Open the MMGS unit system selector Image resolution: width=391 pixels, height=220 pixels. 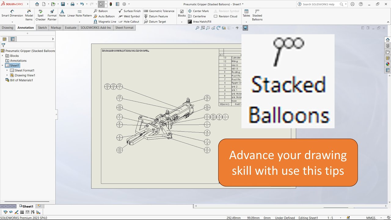371,218
